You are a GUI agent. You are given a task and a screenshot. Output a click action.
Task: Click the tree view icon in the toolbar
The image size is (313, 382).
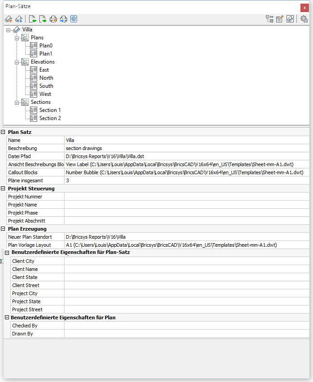pos(270,19)
